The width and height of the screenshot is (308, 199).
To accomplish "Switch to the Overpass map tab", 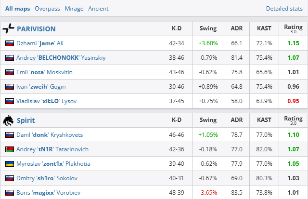I will tap(46, 9).
